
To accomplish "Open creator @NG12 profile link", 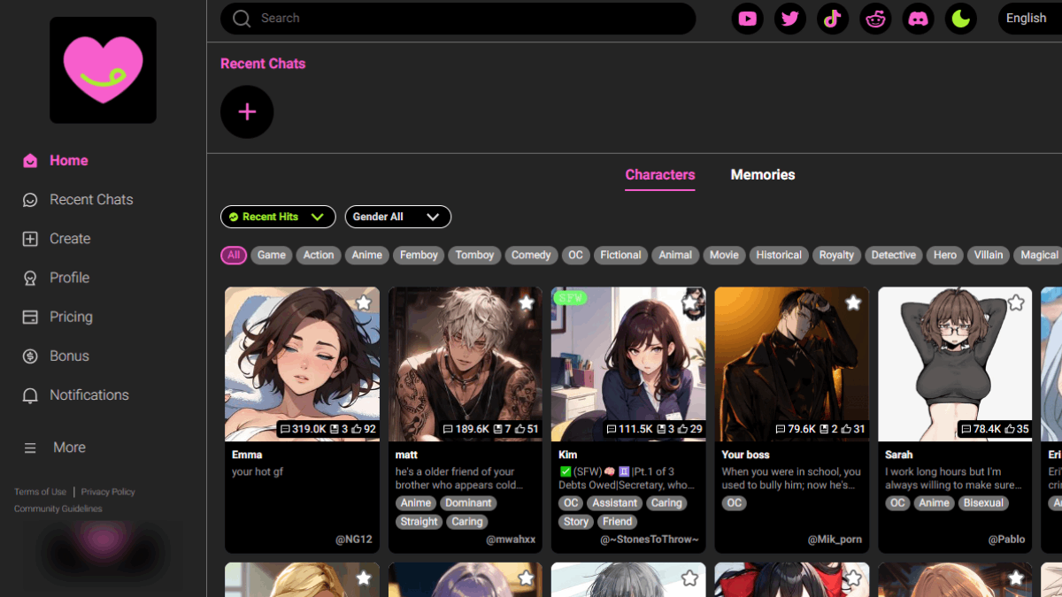I will (x=353, y=540).
